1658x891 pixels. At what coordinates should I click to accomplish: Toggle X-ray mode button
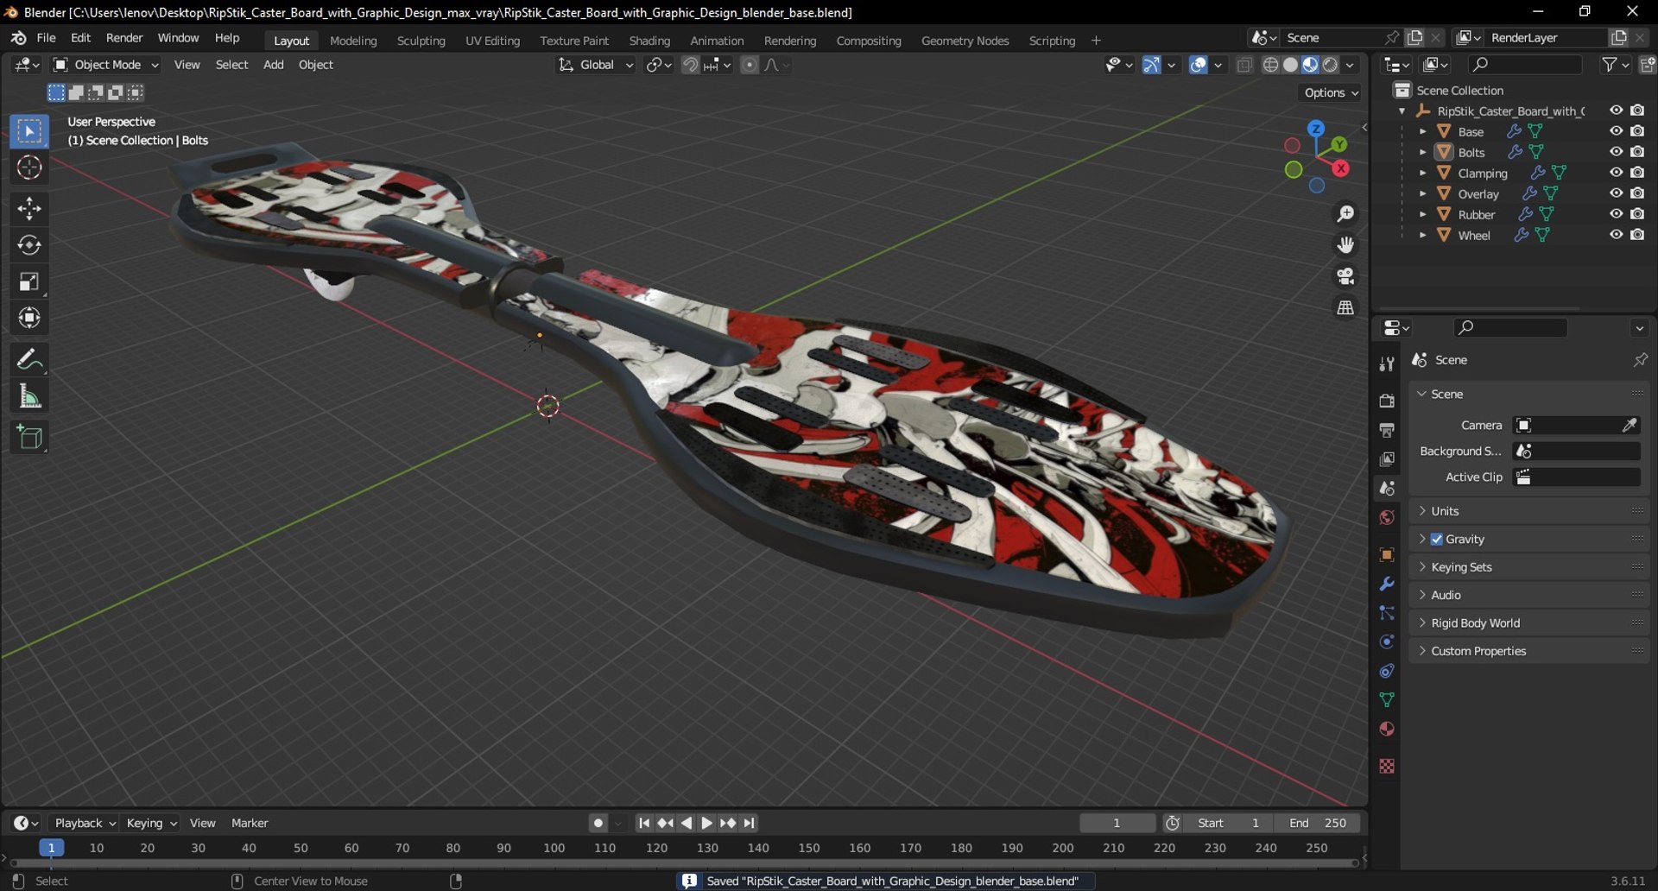pyautogui.click(x=1244, y=65)
